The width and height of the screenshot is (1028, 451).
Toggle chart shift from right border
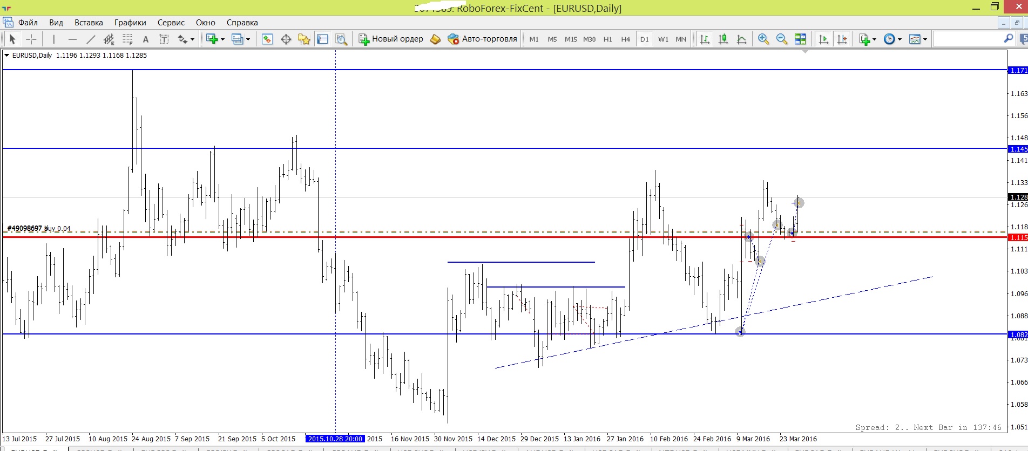(x=842, y=39)
